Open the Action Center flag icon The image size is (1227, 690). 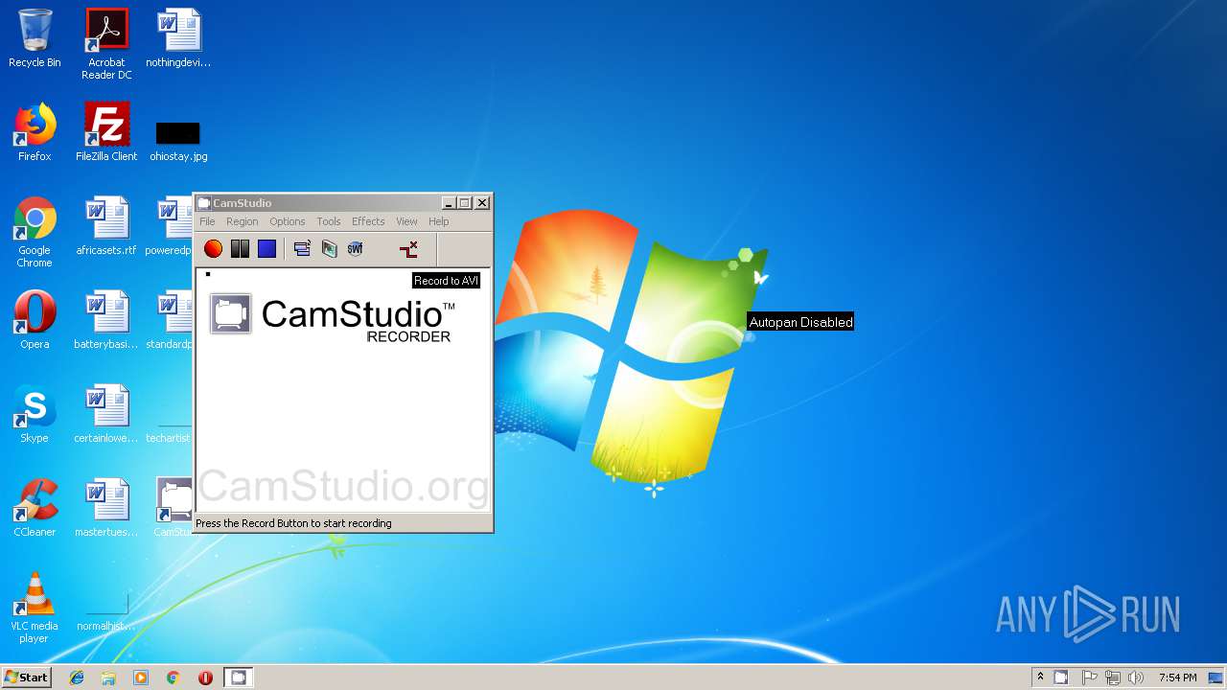pyautogui.click(x=1090, y=678)
